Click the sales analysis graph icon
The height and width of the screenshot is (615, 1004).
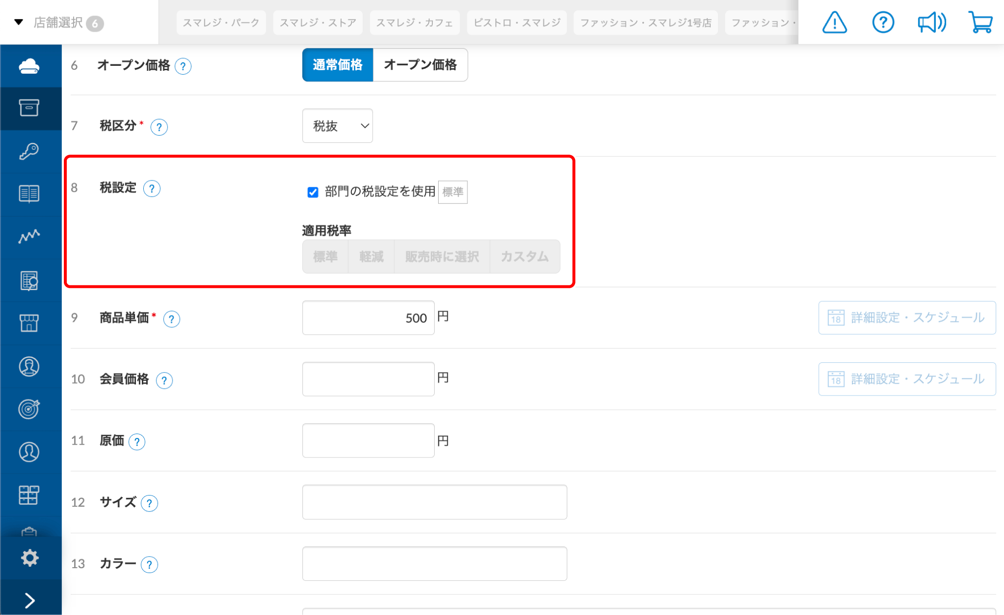30,237
